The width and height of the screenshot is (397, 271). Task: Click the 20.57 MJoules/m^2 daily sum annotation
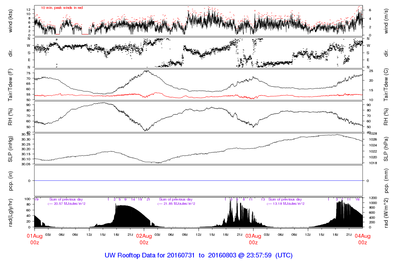[x=66, y=204]
